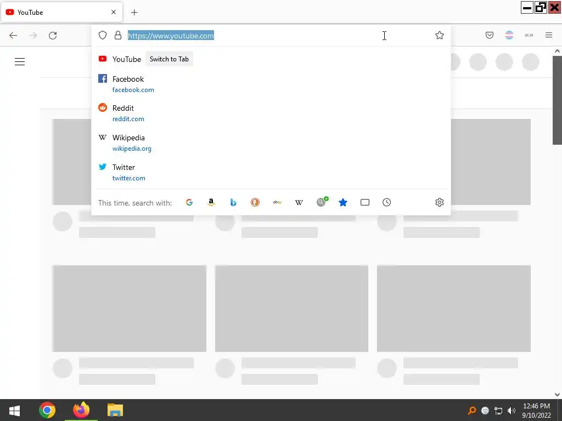Search history using the clock icon
The image size is (562, 421).
coord(387,202)
